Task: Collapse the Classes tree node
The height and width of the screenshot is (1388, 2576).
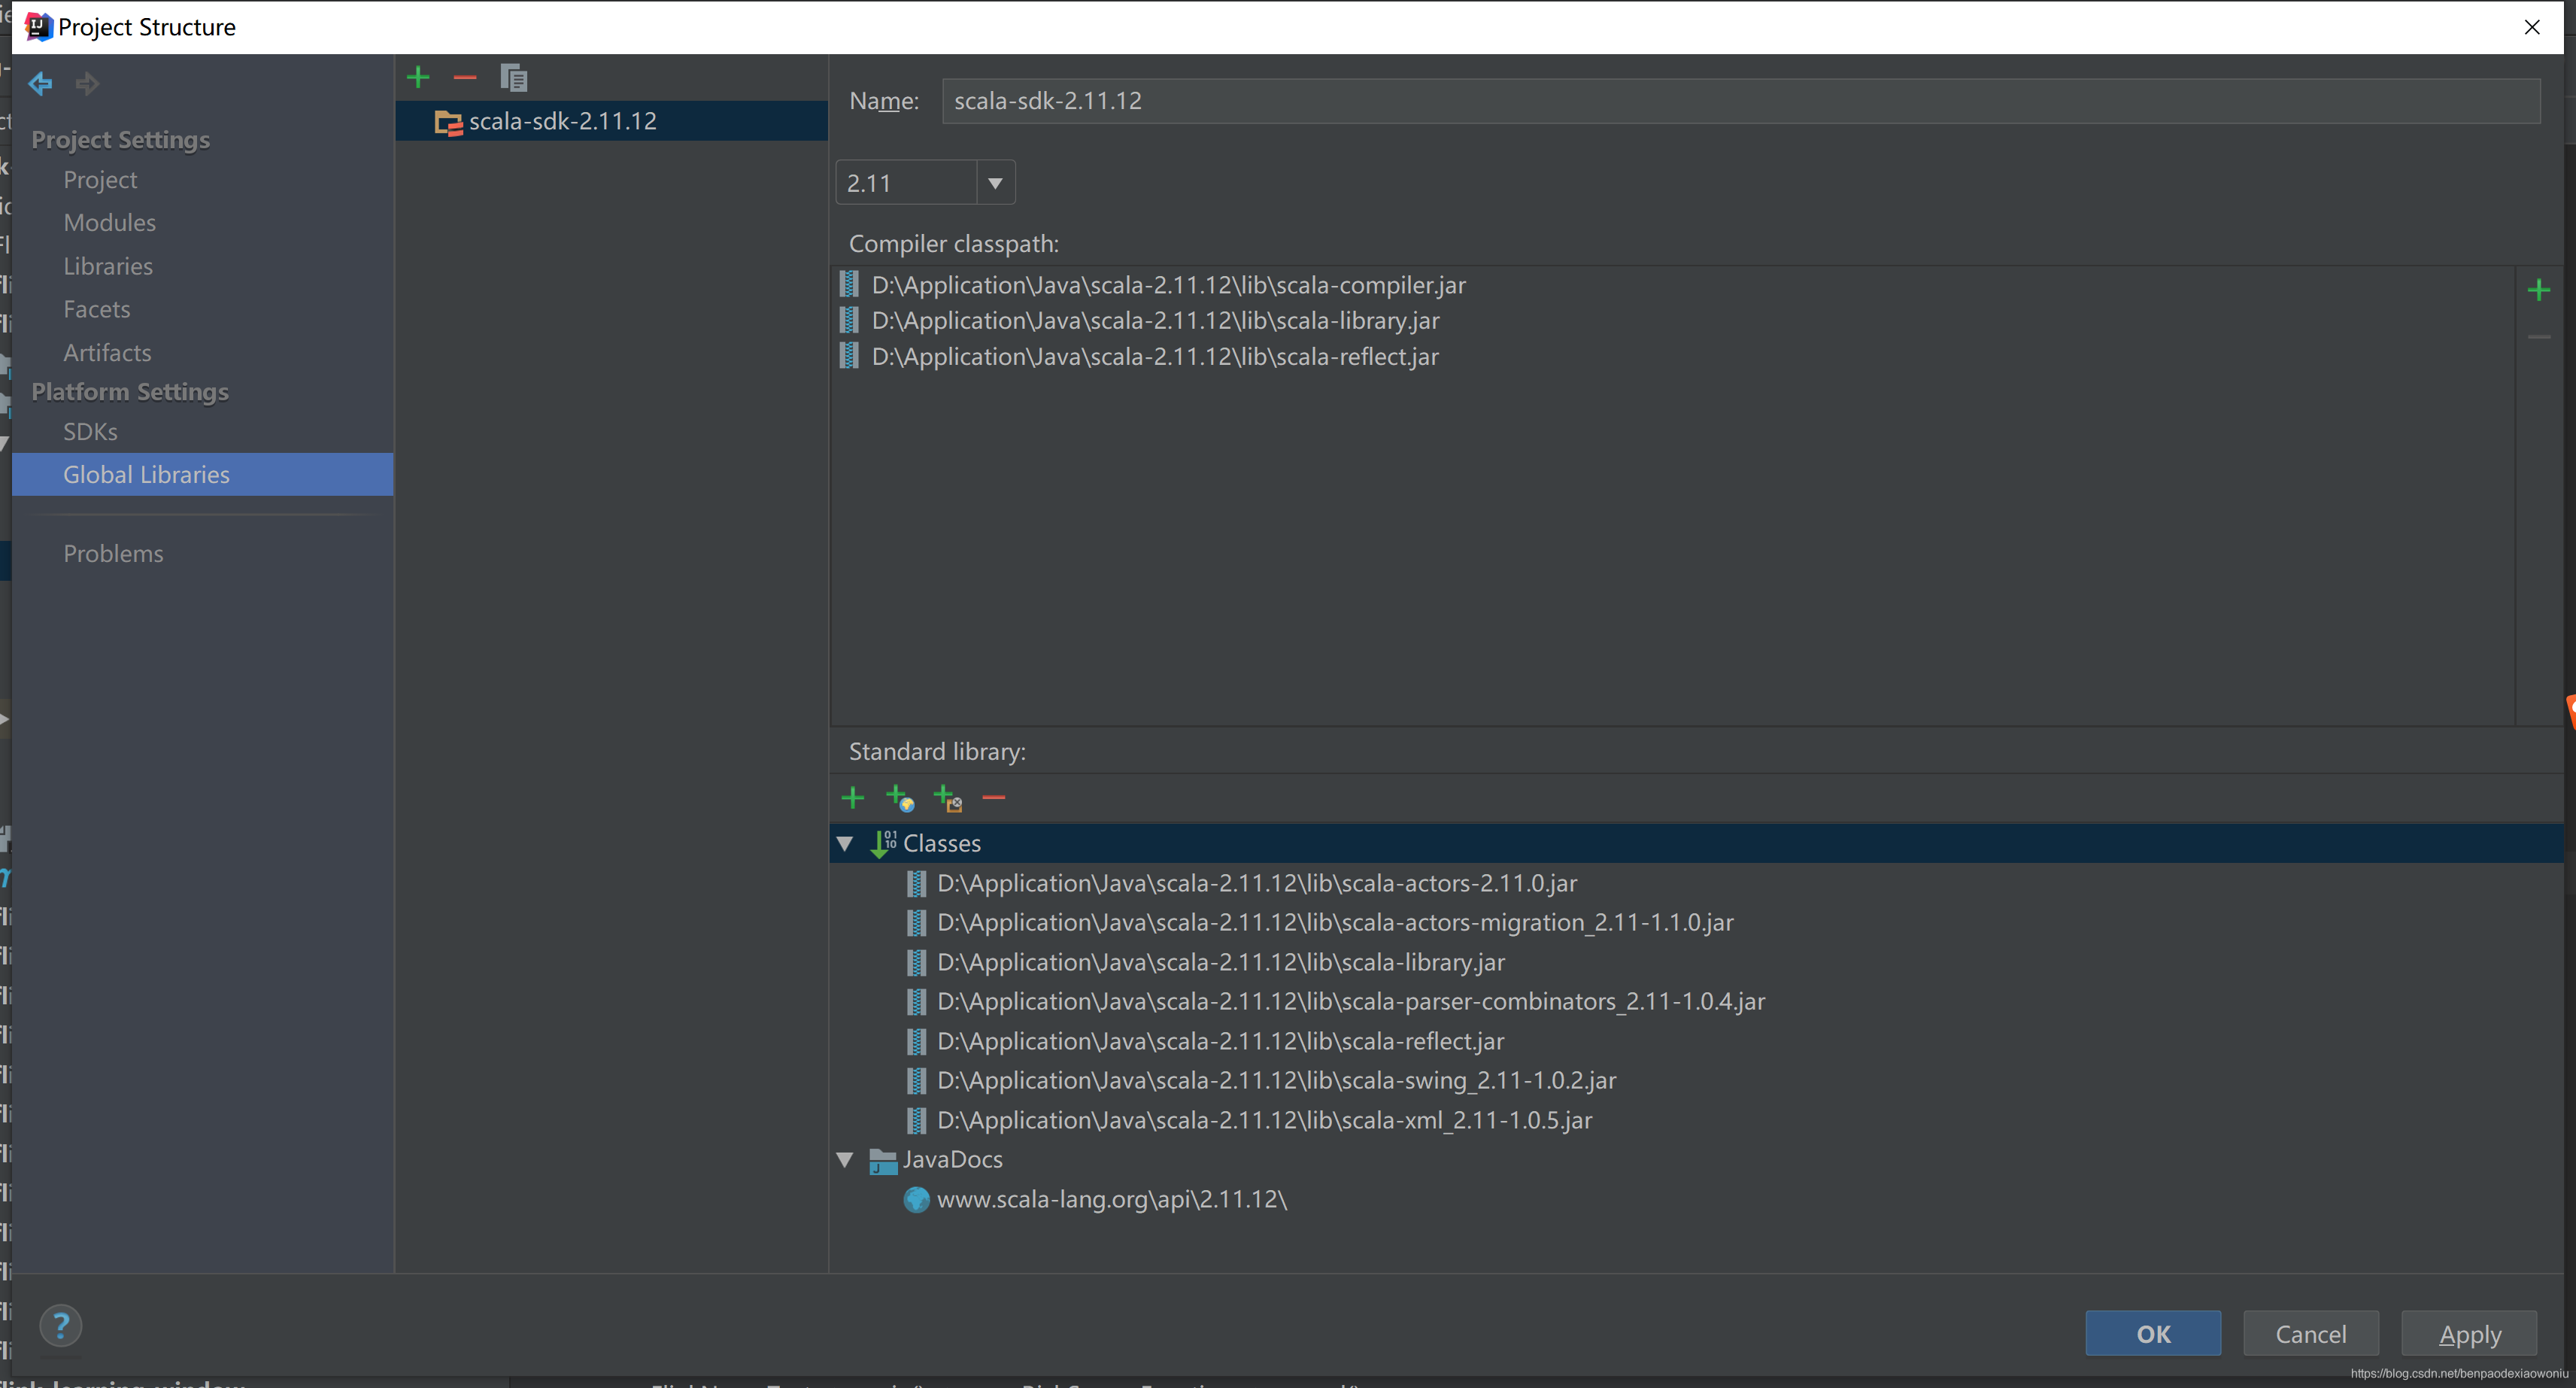Action: point(845,843)
